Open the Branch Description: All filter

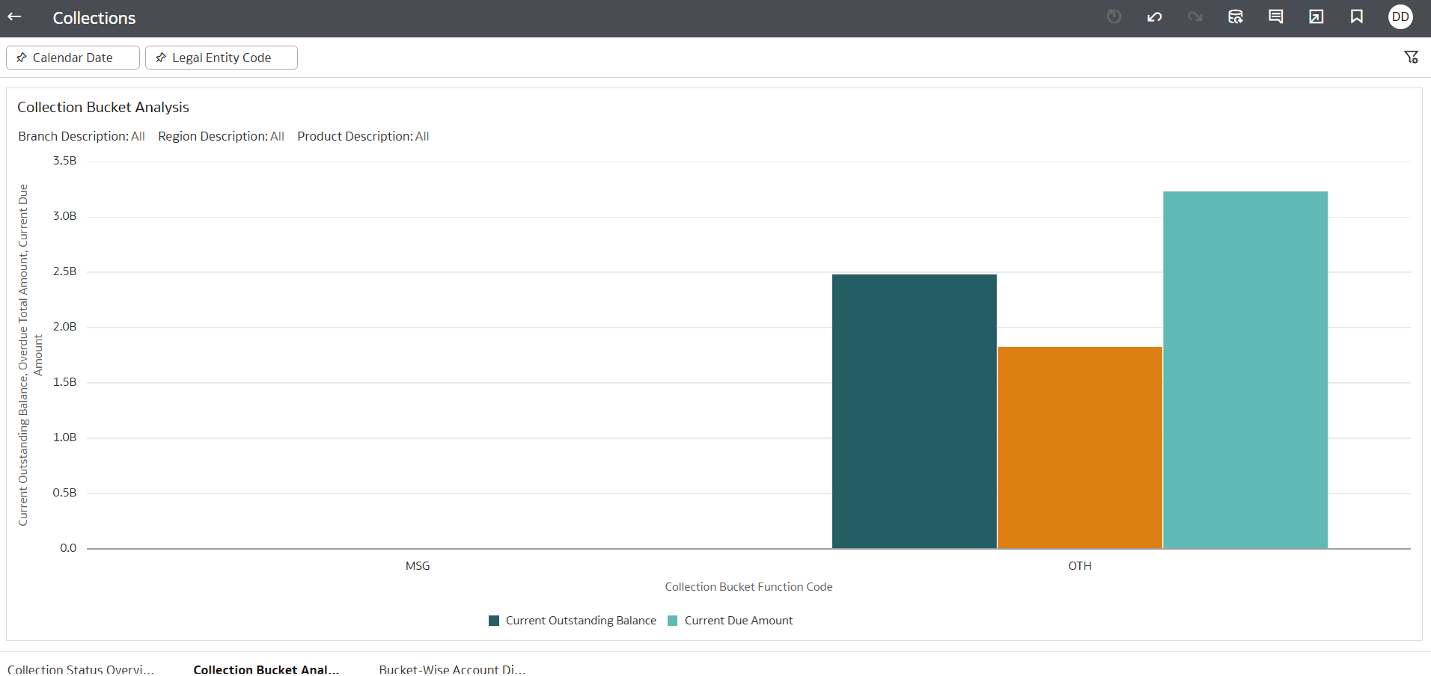click(82, 136)
